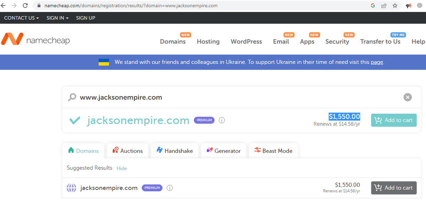This screenshot has height=203, width=426.
Task: Switch to the Auctions tab
Action: coord(127,151)
